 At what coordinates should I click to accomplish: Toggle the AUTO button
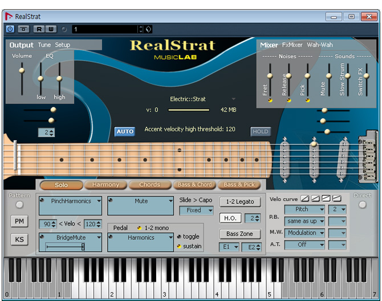pyautogui.click(x=125, y=131)
